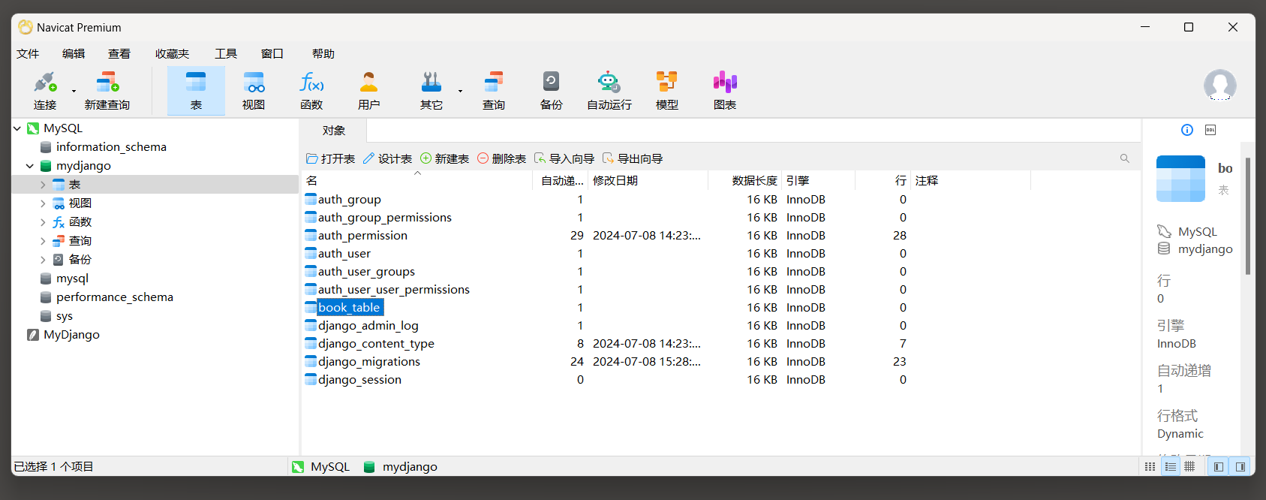
Task: Click 打开表 open table button
Action: [331, 158]
